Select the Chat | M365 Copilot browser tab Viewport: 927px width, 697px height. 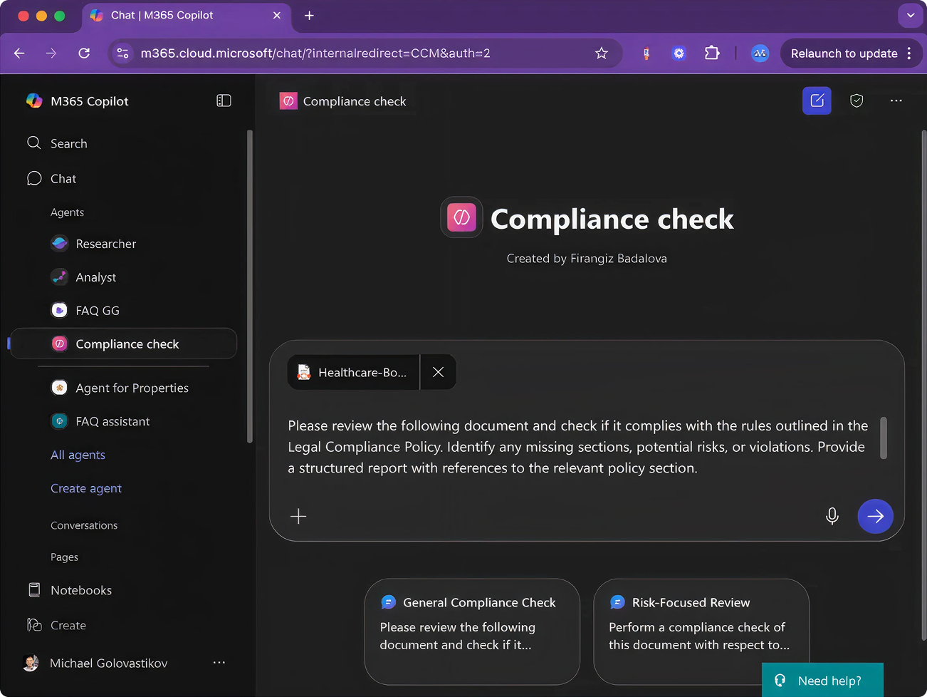tap(187, 15)
